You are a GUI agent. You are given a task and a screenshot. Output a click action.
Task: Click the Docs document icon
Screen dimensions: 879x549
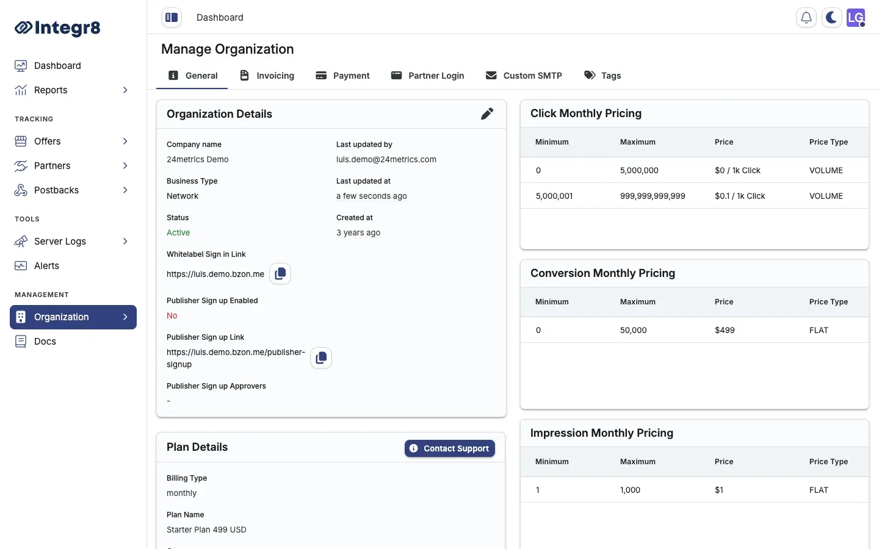tap(21, 342)
